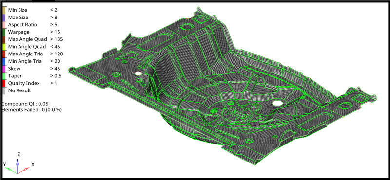Click the No Result gray swatch

[4, 90]
